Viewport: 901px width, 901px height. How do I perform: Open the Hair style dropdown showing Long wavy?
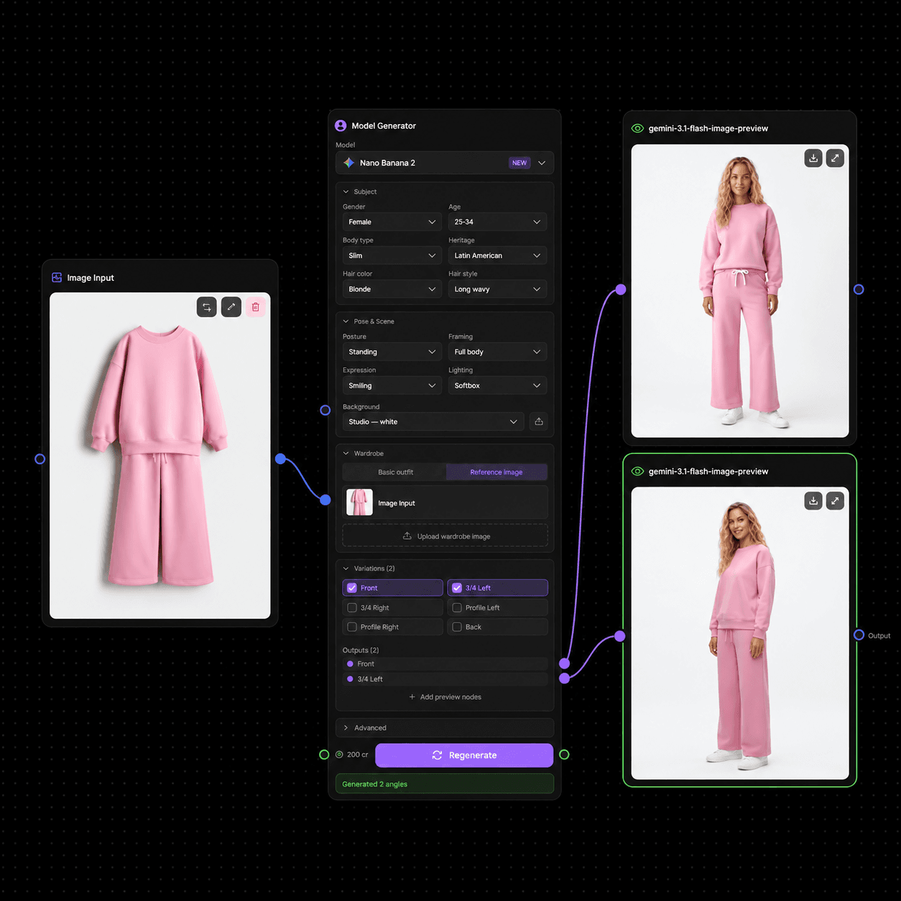coord(497,290)
